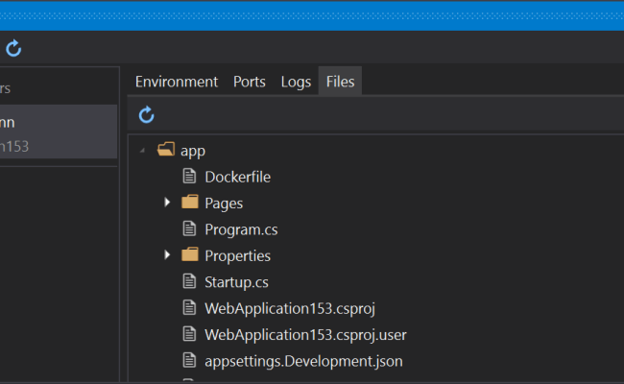Open the Ports tab

pyautogui.click(x=250, y=82)
